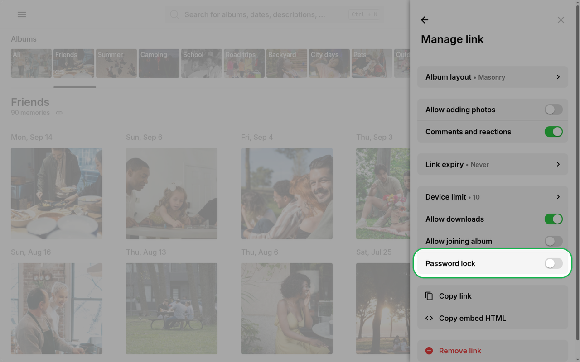Turn off Allow downloads switch
Screen dimensions: 580x362
[x=554, y=219]
